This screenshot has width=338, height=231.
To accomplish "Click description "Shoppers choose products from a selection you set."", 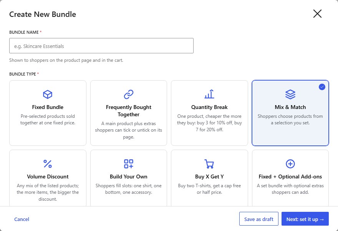I will pos(290,119).
